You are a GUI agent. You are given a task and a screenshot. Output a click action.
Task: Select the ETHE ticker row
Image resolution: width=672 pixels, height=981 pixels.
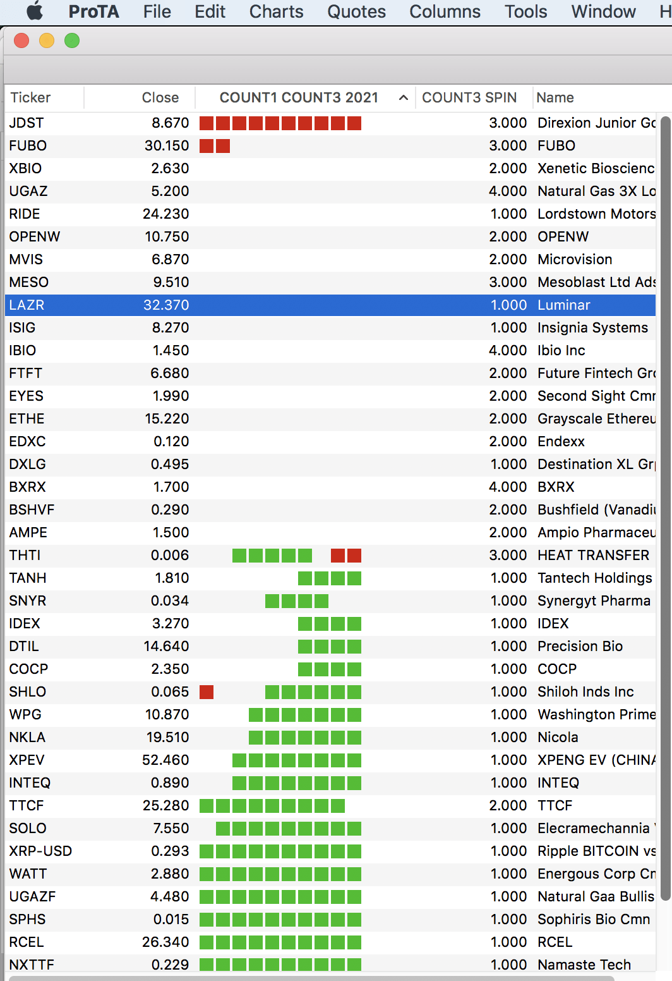tap(330, 418)
